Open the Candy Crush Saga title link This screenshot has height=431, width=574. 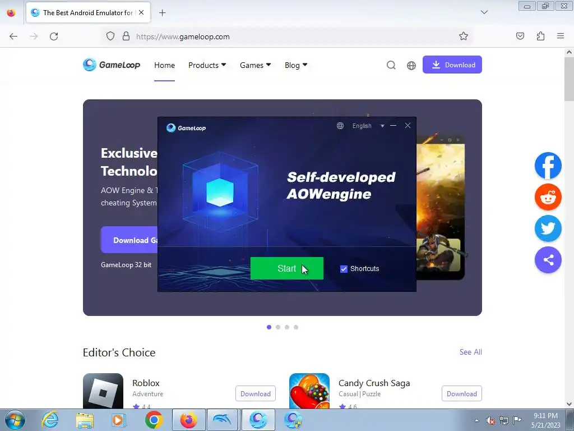tap(374, 383)
